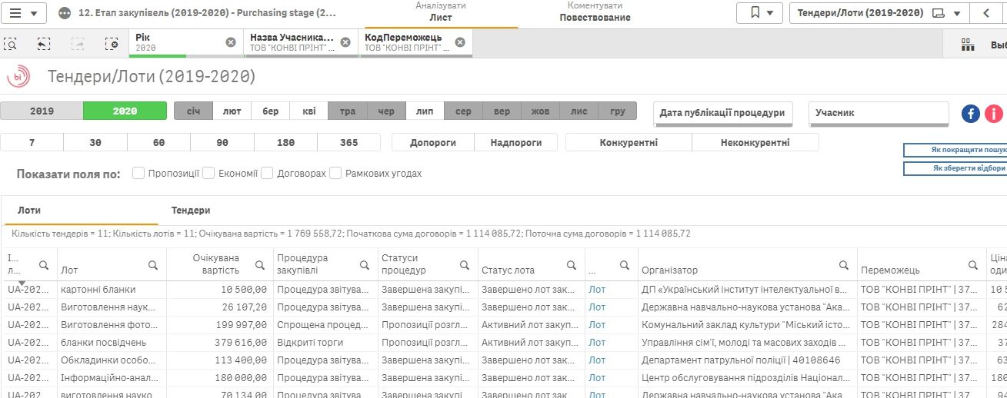Open the Учасник filter field
The image size is (1007, 398).
pos(879,113)
